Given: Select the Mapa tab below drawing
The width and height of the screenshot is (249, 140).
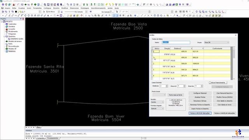Looking at the screenshot, I should coord(39,127).
